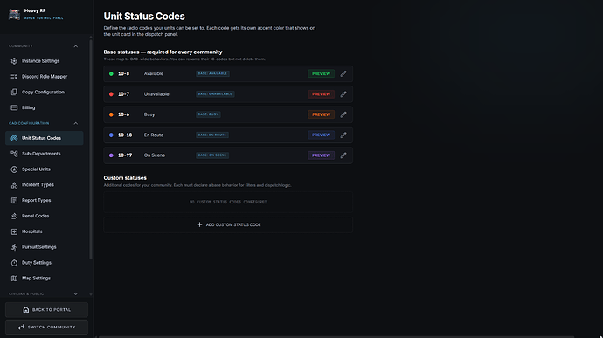Click the BASE: ON SCENE tag

click(x=212, y=155)
